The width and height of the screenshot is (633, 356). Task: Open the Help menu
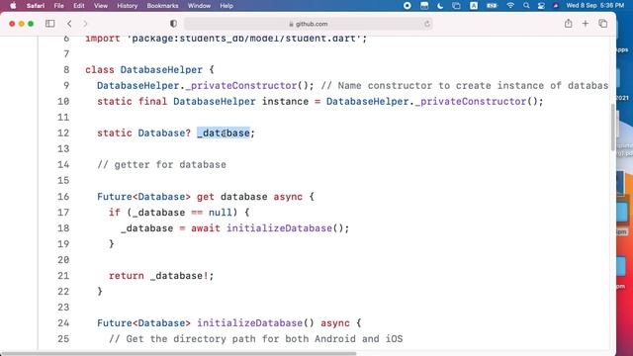pyautogui.click(x=226, y=6)
